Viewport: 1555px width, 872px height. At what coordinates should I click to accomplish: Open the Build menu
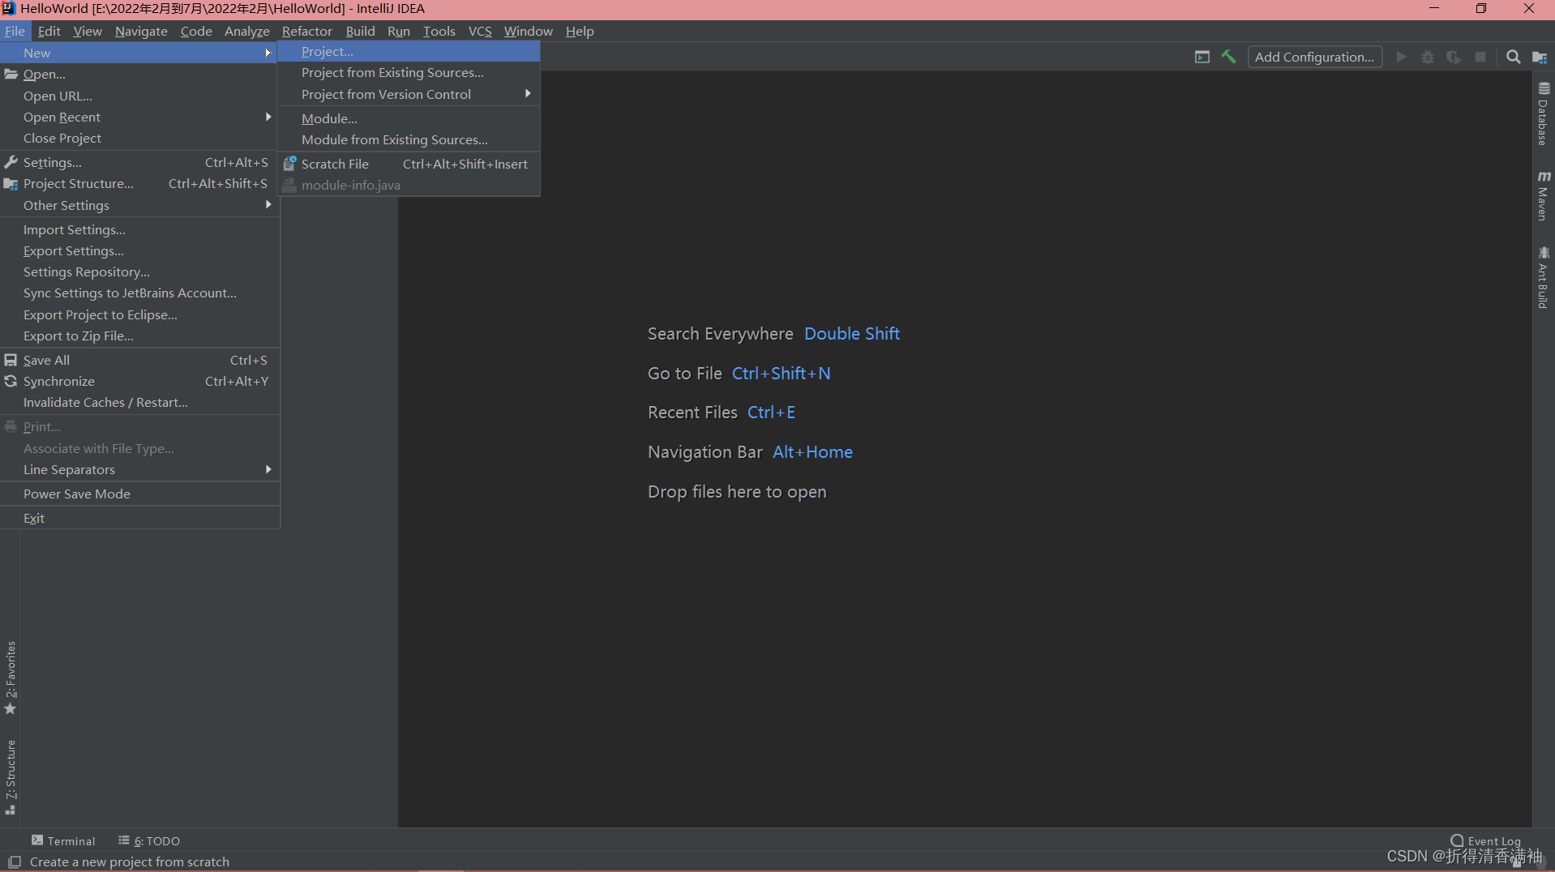click(360, 31)
